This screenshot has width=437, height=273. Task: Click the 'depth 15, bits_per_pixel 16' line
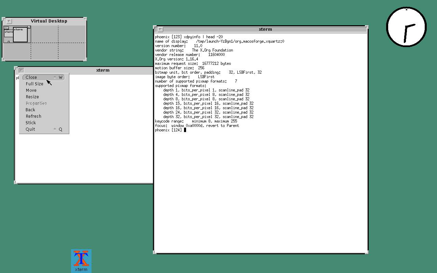point(208,103)
